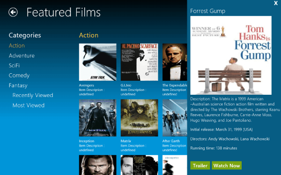The height and width of the screenshot is (175, 281).
Task: Open the Recently Viewed list
Action: pos(33,95)
